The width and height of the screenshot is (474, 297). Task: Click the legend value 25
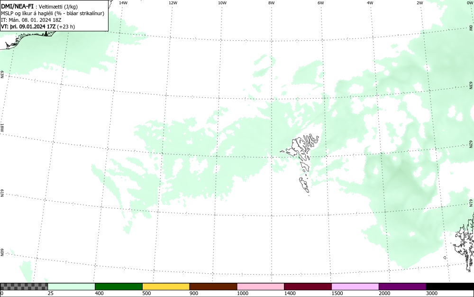51,293
